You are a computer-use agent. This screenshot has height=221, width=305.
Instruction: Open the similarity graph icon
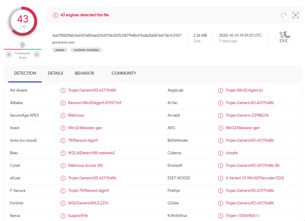pyautogui.click(x=295, y=15)
